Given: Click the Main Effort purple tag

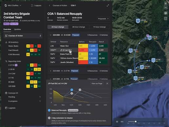Looking at the screenshot, I should pos(14,24).
